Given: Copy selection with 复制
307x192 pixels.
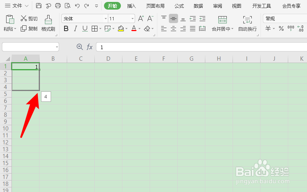Looking at the screenshot, I should [x=29, y=28].
